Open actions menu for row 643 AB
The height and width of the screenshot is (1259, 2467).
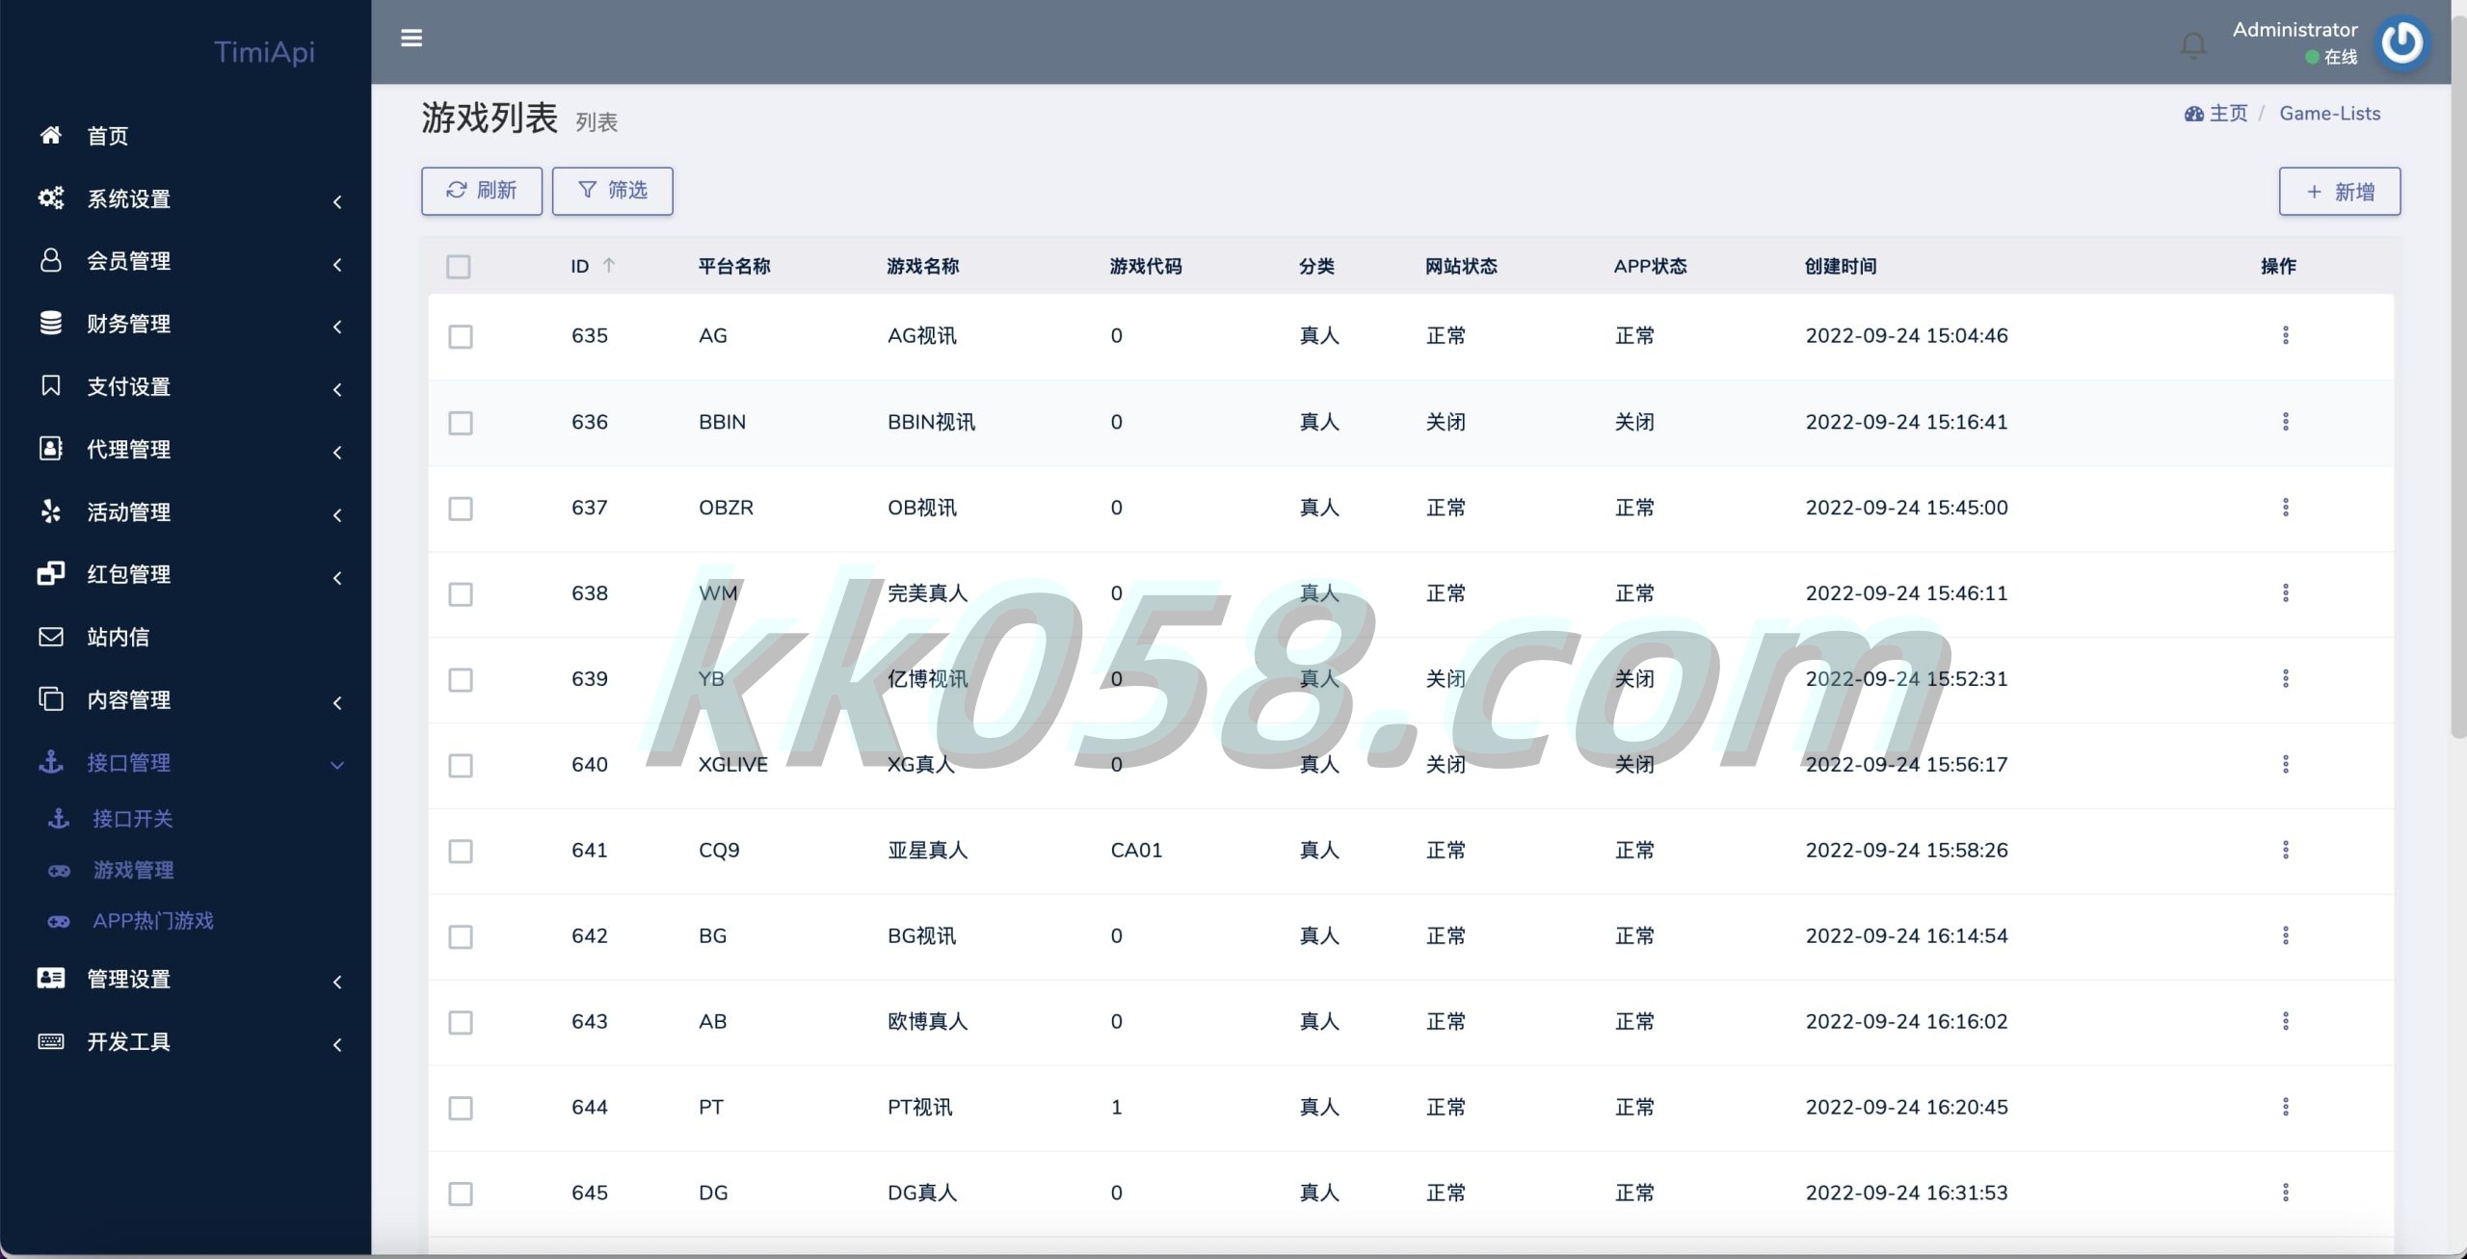pos(2285,1021)
